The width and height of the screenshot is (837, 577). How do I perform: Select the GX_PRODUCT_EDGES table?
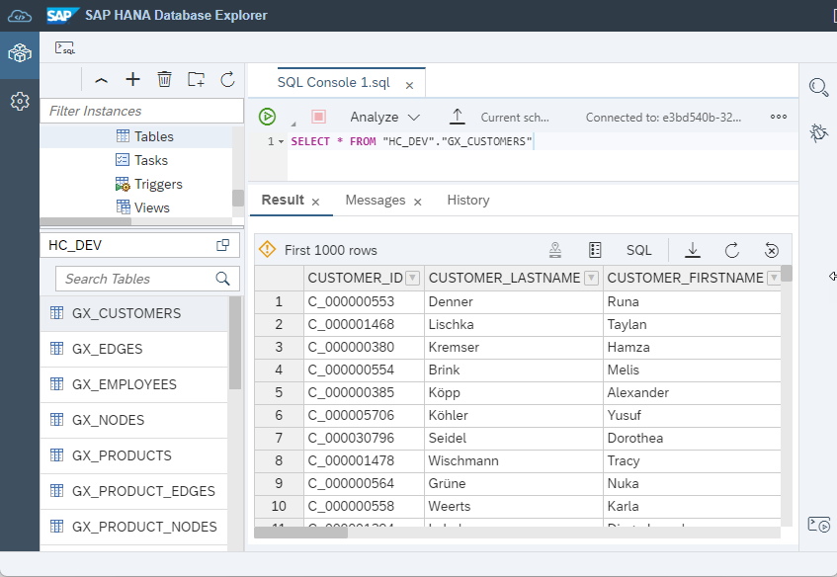click(134, 491)
